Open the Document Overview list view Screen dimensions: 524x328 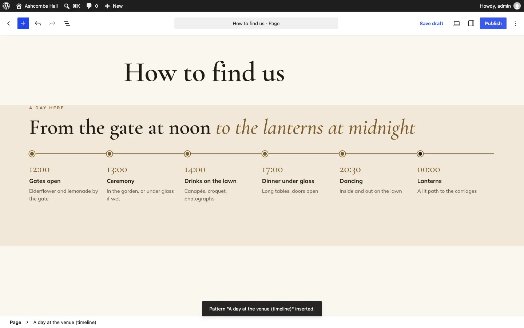[67, 23]
